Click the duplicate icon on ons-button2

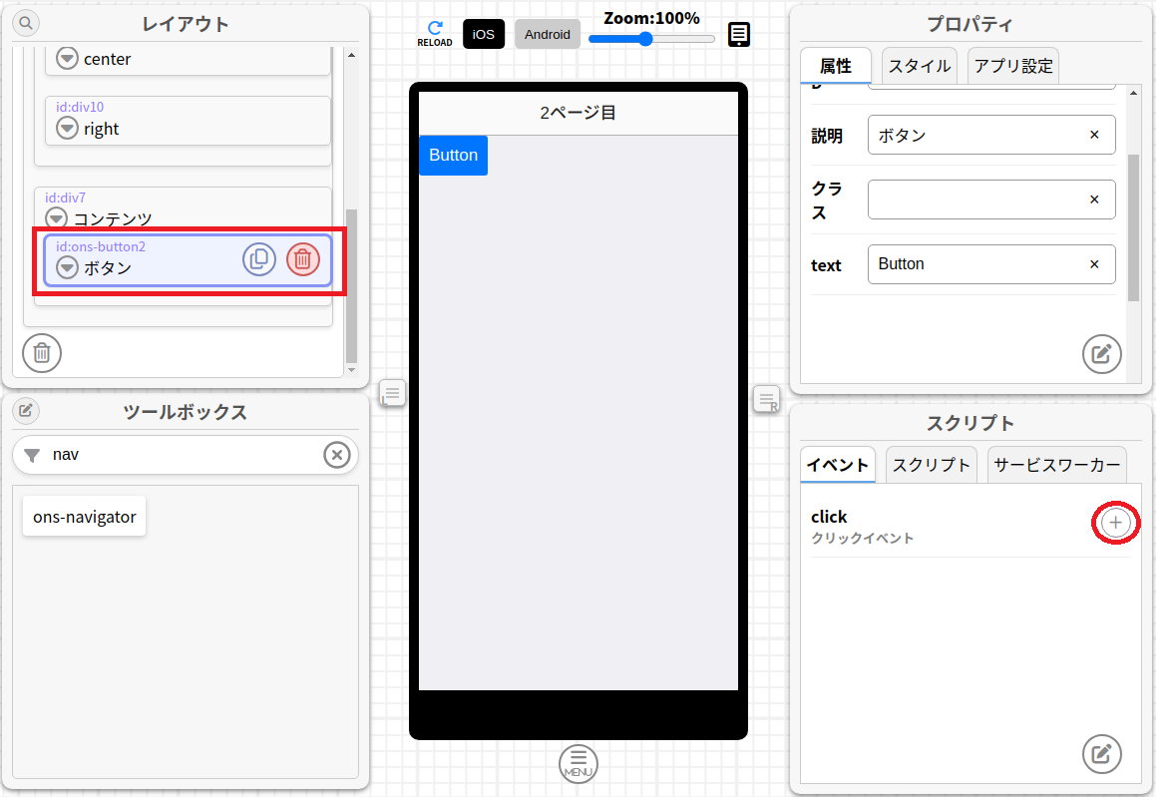pyautogui.click(x=259, y=258)
